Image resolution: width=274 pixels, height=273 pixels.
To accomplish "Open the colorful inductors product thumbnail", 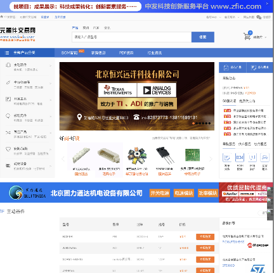I will (x=136, y=156).
